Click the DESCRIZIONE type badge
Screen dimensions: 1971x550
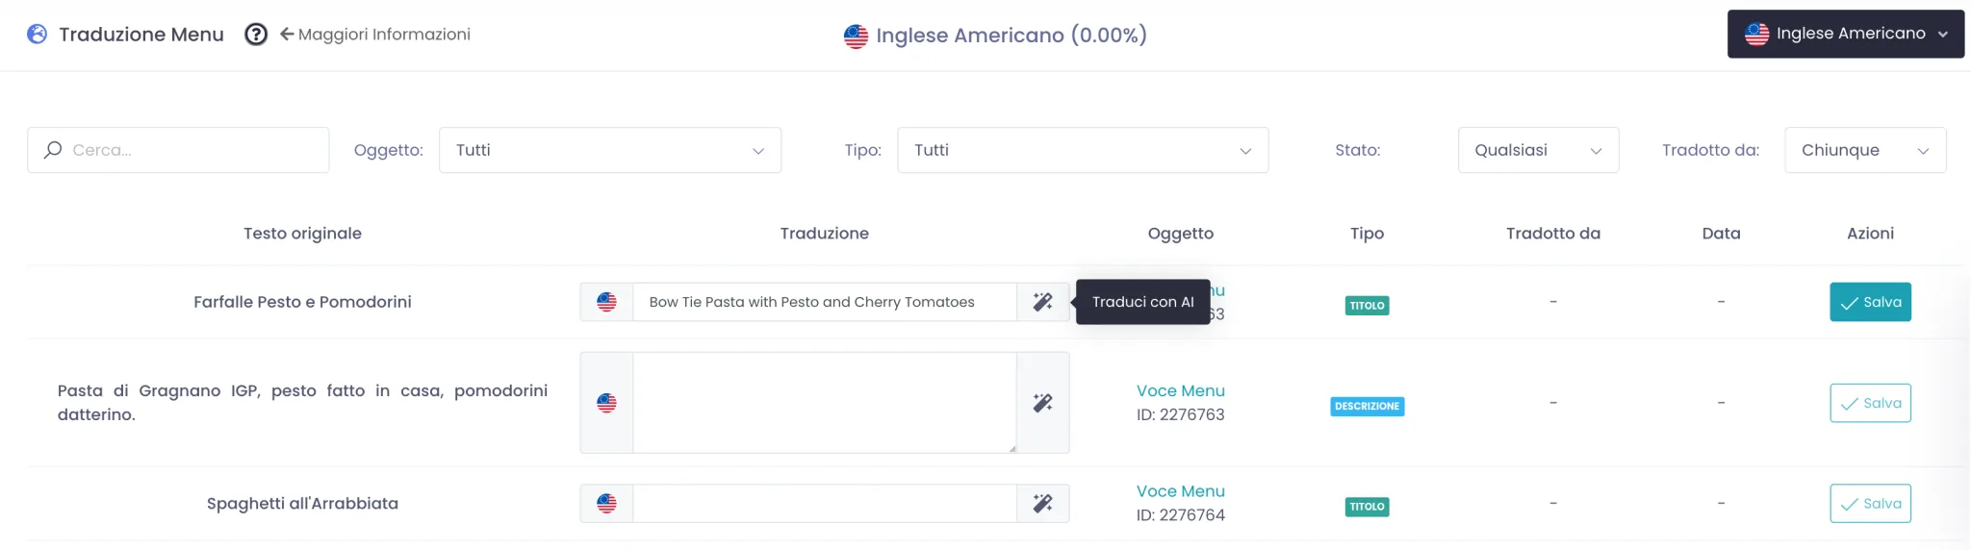click(x=1367, y=407)
